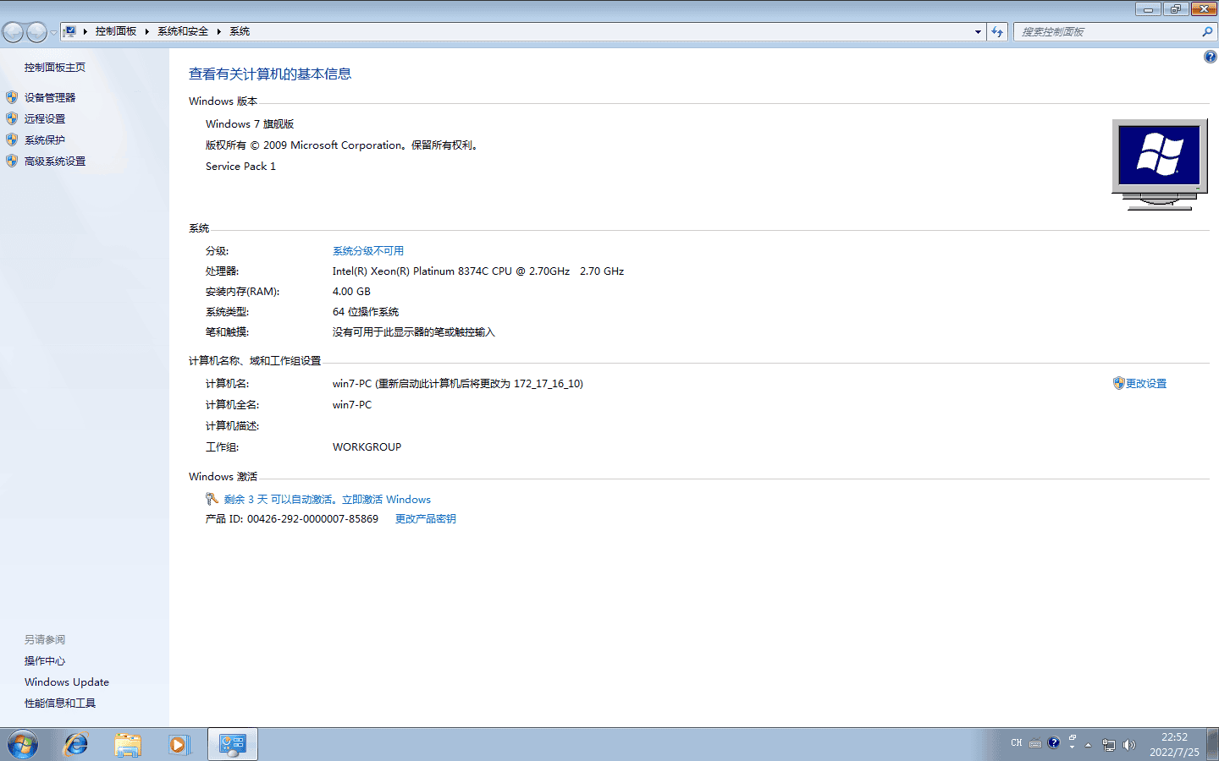
Task: Open Windows Explorer folder icon on taskbar
Action: [128, 745]
